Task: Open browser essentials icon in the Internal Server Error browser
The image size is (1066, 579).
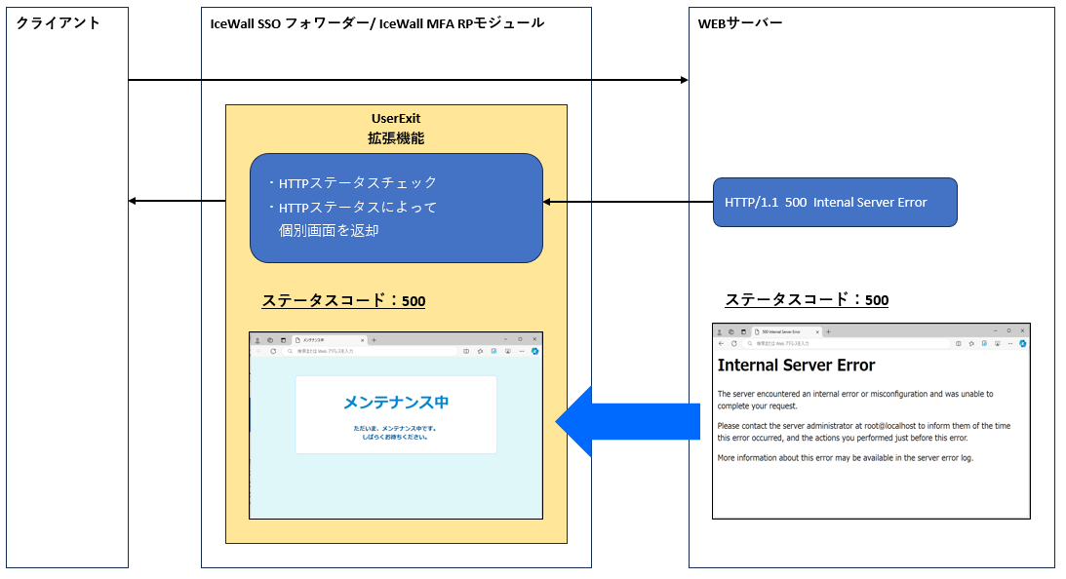Action: click(998, 344)
